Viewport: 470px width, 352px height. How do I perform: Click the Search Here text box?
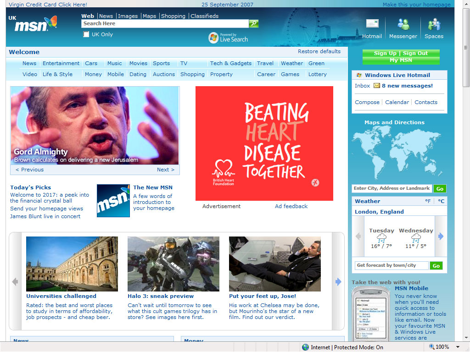pyautogui.click(x=165, y=24)
